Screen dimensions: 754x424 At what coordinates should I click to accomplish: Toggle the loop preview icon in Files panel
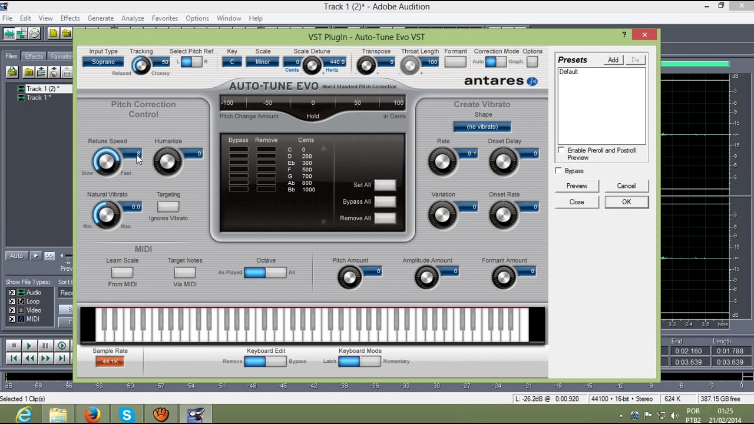(x=49, y=256)
